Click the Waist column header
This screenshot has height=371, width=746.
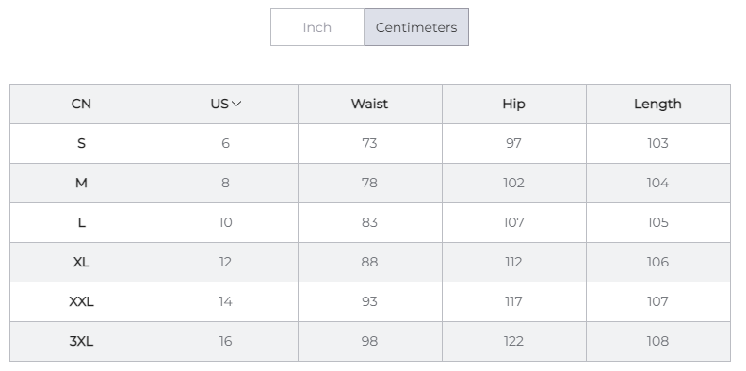369,104
